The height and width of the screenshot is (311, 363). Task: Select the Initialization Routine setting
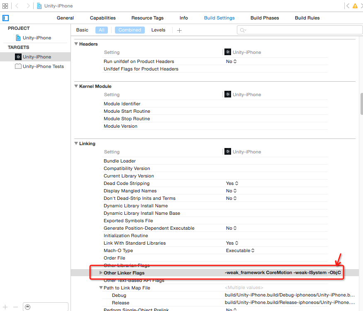[215, 236]
